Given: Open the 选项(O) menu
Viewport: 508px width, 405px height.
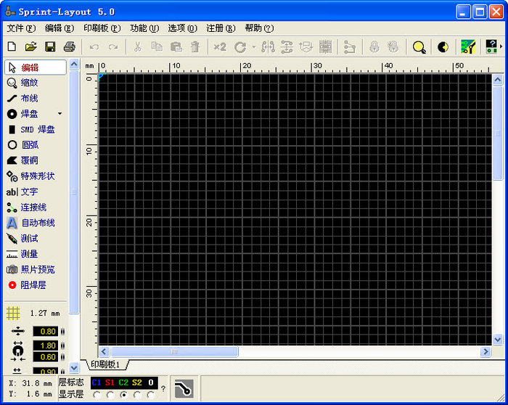Looking at the screenshot, I should click(182, 28).
